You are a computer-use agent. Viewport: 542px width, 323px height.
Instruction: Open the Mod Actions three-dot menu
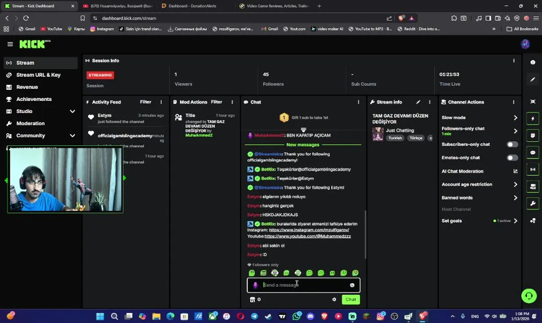tap(232, 102)
